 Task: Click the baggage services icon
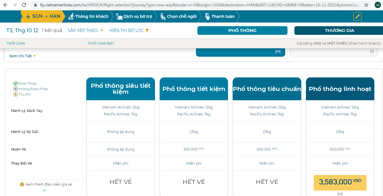point(119,16)
